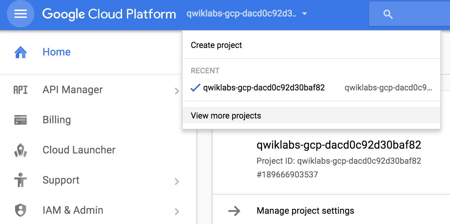Click the search magnifier icon
The height and width of the screenshot is (224, 450).
pyautogui.click(x=388, y=14)
